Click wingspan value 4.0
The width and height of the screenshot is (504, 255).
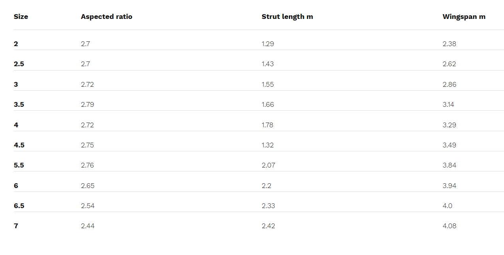coord(447,206)
